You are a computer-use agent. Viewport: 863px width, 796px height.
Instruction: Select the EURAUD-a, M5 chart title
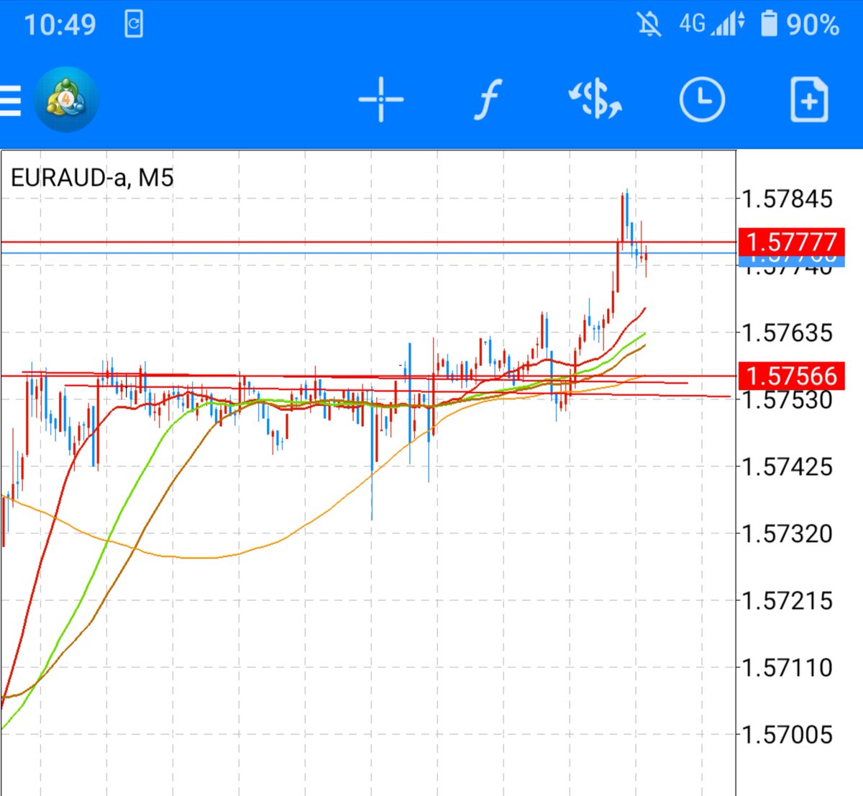92,177
